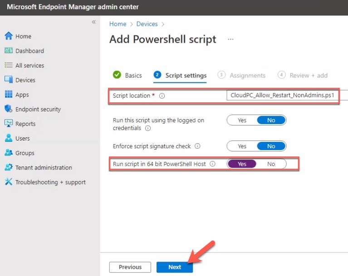Open Reports in the sidebar

coord(25,124)
